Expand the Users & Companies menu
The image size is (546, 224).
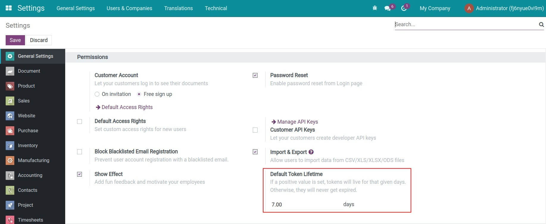coord(129,8)
